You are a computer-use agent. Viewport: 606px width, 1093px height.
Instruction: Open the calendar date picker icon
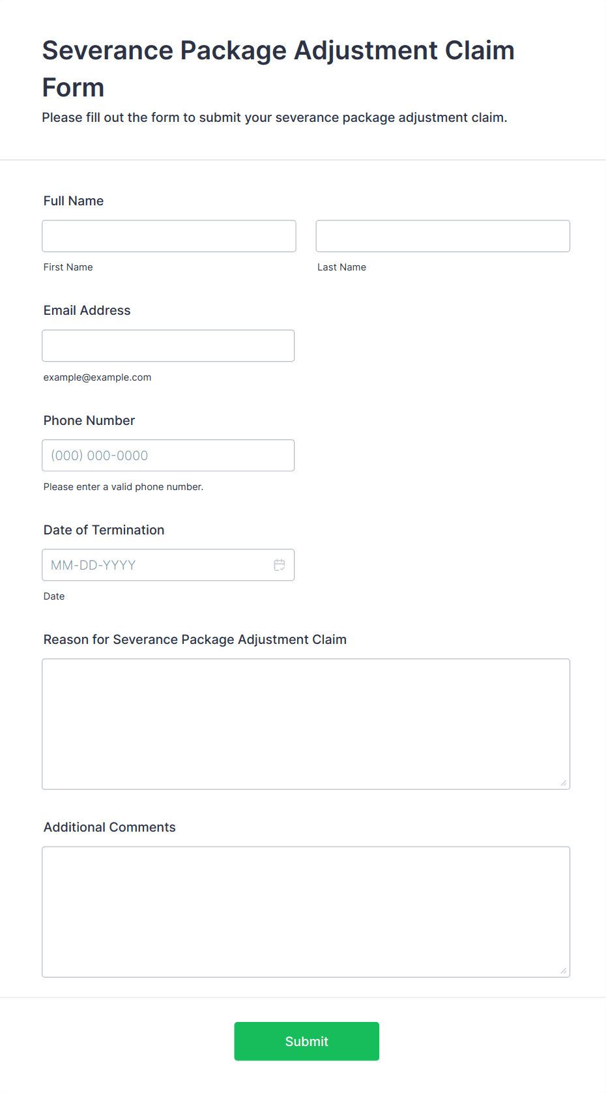pos(280,565)
